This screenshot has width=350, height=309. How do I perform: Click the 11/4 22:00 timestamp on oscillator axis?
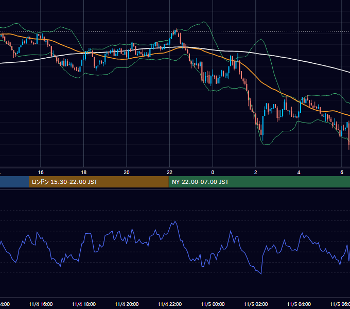tap(170, 304)
